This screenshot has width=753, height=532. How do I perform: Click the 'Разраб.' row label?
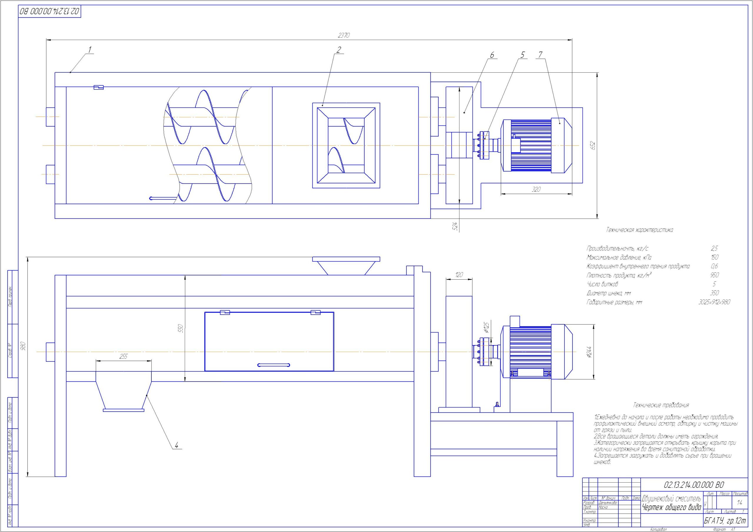[x=588, y=503]
